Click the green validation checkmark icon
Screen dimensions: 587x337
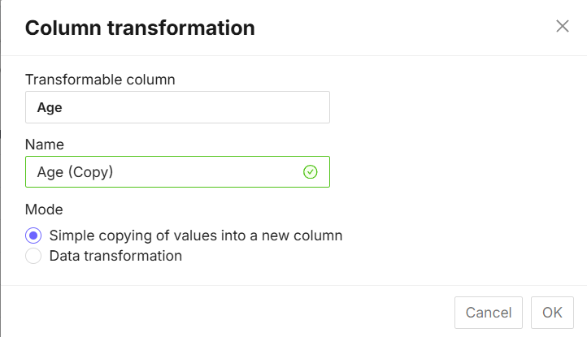[310, 172]
